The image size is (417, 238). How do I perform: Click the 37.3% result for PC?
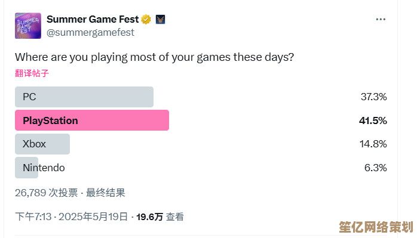373,97
